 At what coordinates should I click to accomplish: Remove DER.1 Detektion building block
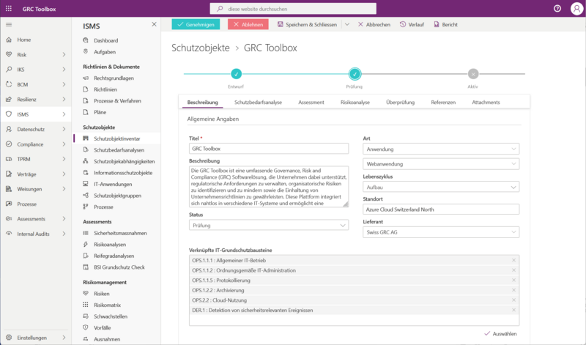[x=513, y=311]
